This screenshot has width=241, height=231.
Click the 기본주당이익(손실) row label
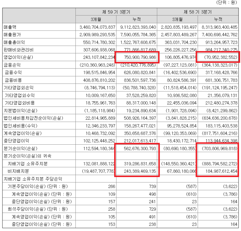pos(38,186)
